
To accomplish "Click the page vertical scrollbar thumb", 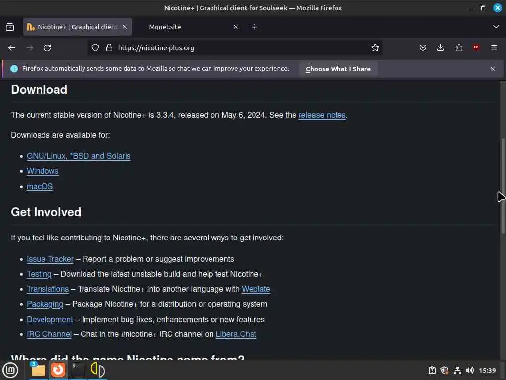I will [503, 186].
